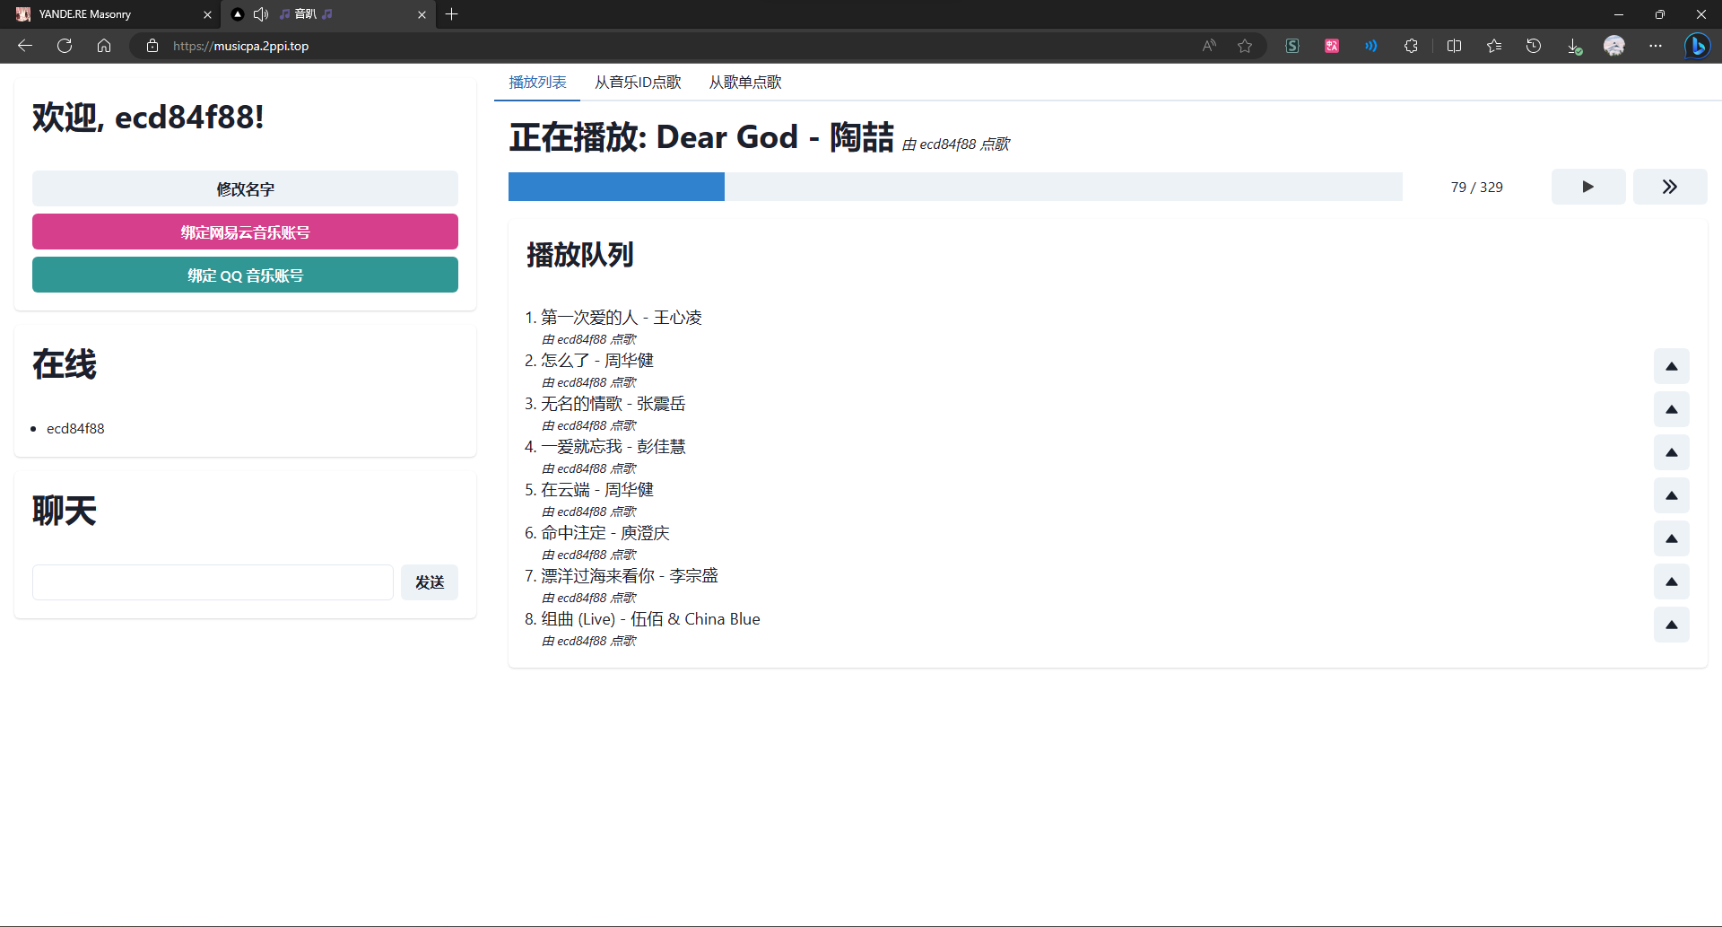Move "无名的情歌 - 张震岳" up in queue
The height and width of the screenshot is (927, 1722).
pyautogui.click(x=1671, y=409)
